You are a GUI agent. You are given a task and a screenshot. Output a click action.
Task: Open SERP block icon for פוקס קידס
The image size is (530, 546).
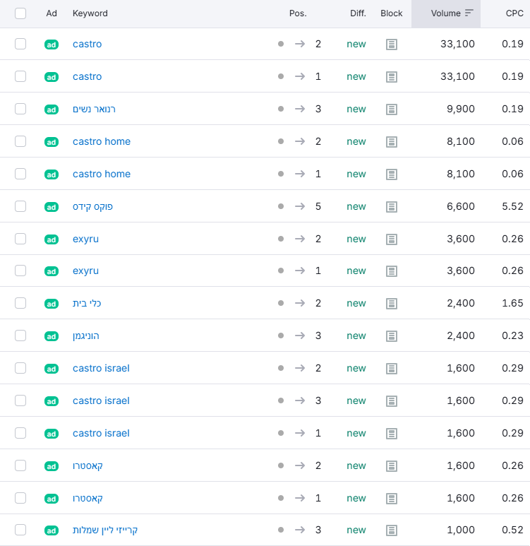coord(392,207)
